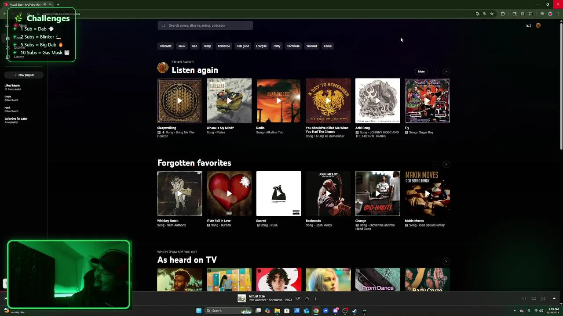Select the Feel good chip
Image resolution: width=563 pixels, height=316 pixels.
click(x=243, y=46)
